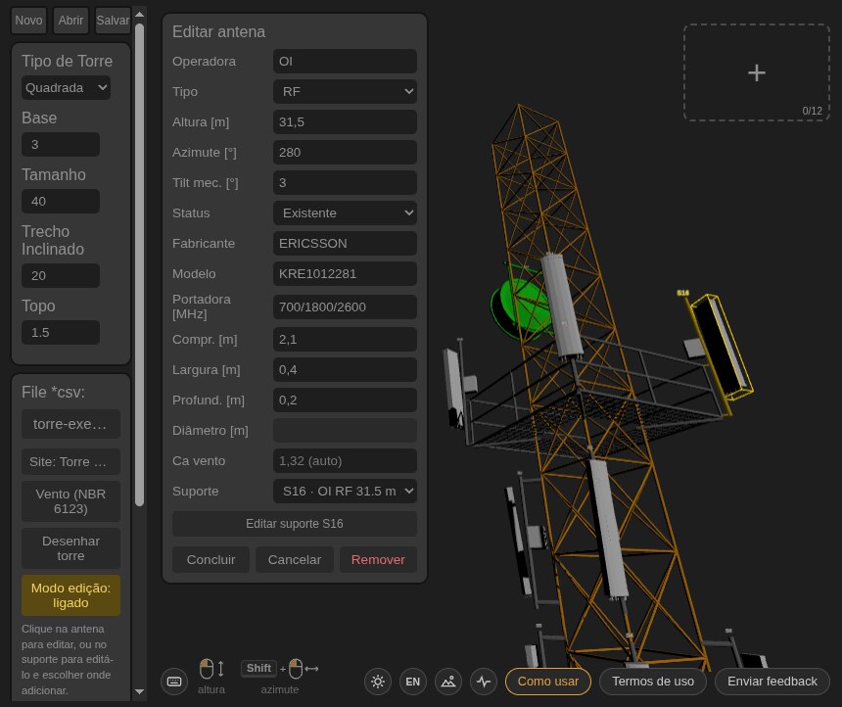The height and width of the screenshot is (707, 842).
Task: Click the Base value field
Action: coord(61,145)
